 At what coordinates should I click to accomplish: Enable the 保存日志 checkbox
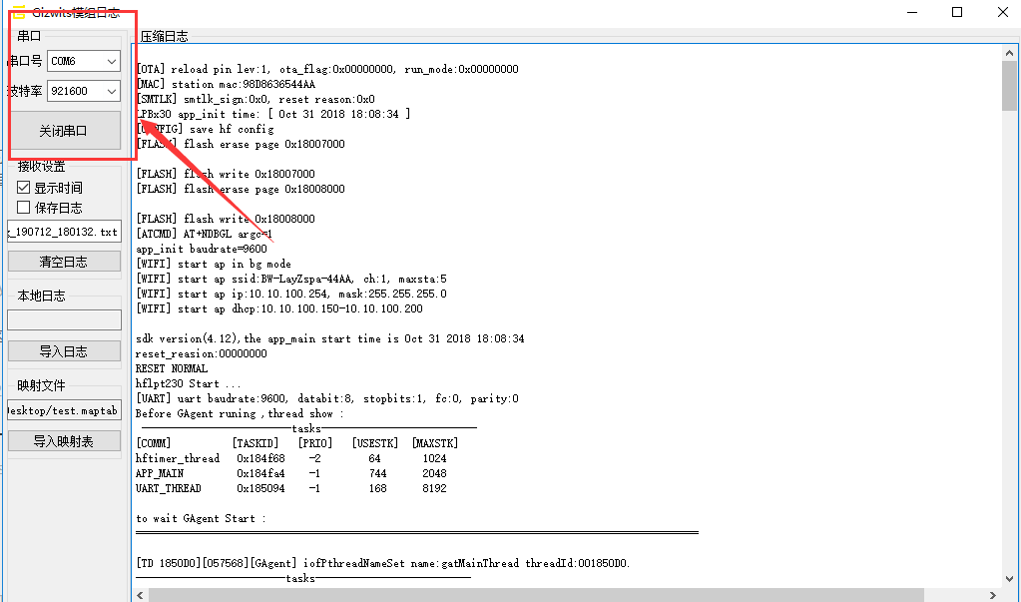pos(25,208)
